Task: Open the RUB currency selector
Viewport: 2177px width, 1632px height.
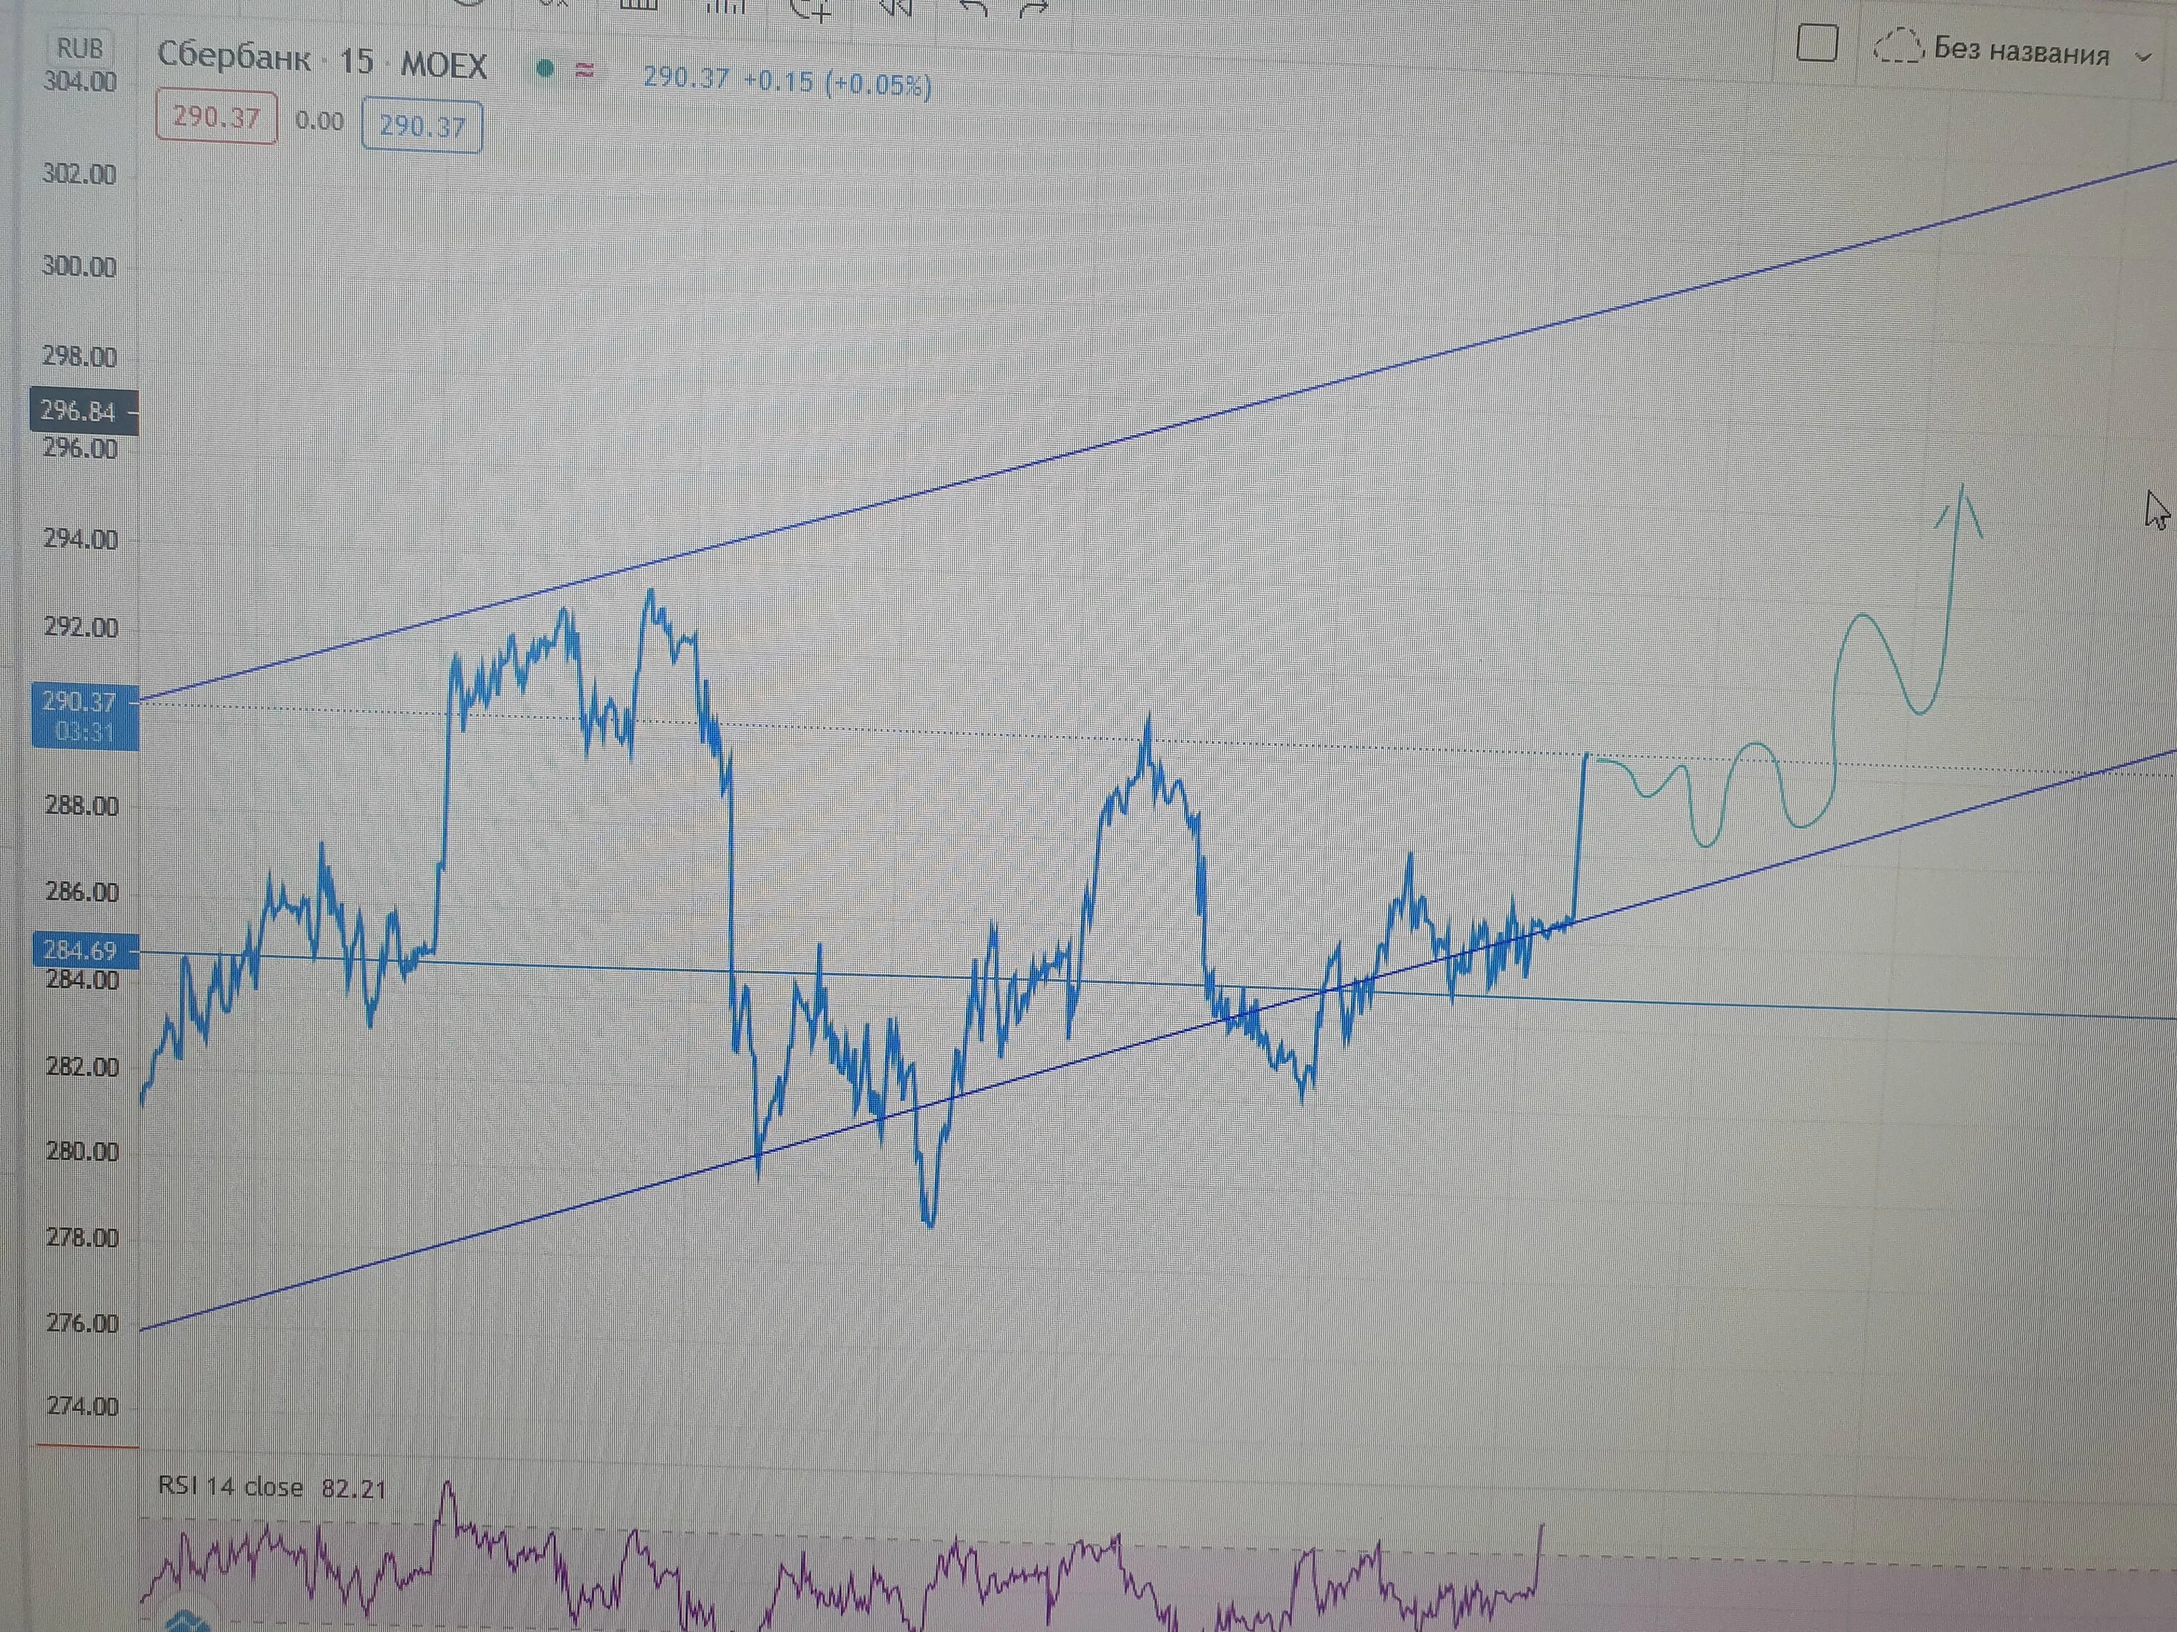Action: coord(80,48)
